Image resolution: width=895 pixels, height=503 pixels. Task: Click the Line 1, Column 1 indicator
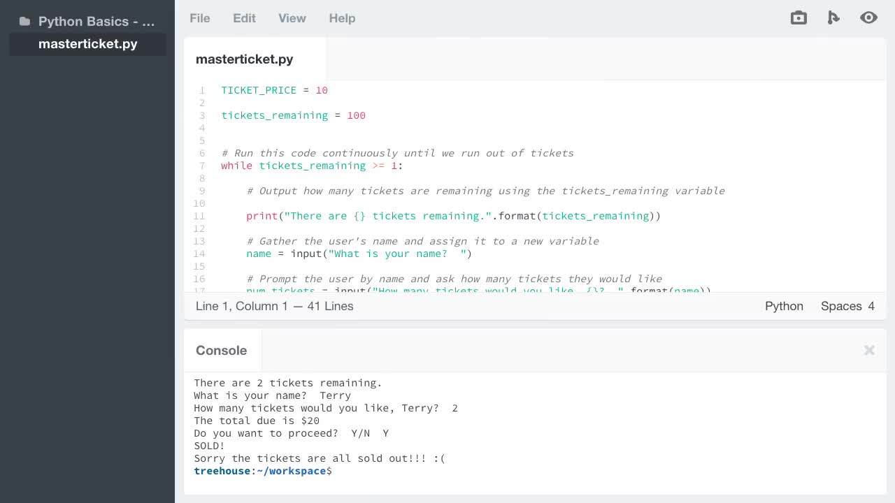pos(274,306)
